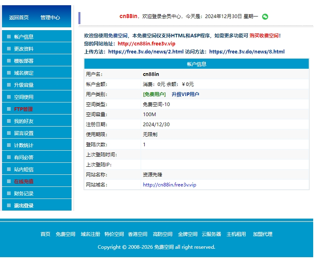
Task: Click grid icon beside FTP管理
Action: (9, 109)
